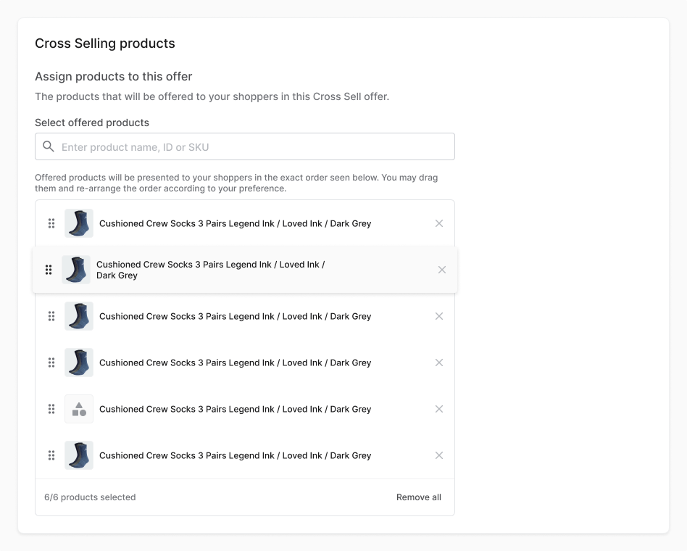Click the last row's socks thumbnail
The image size is (687, 551).
(x=79, y=455)
